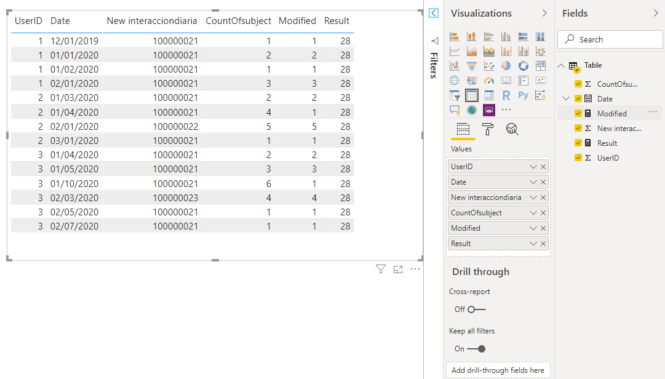Select the ribbon chart visual

540,51
